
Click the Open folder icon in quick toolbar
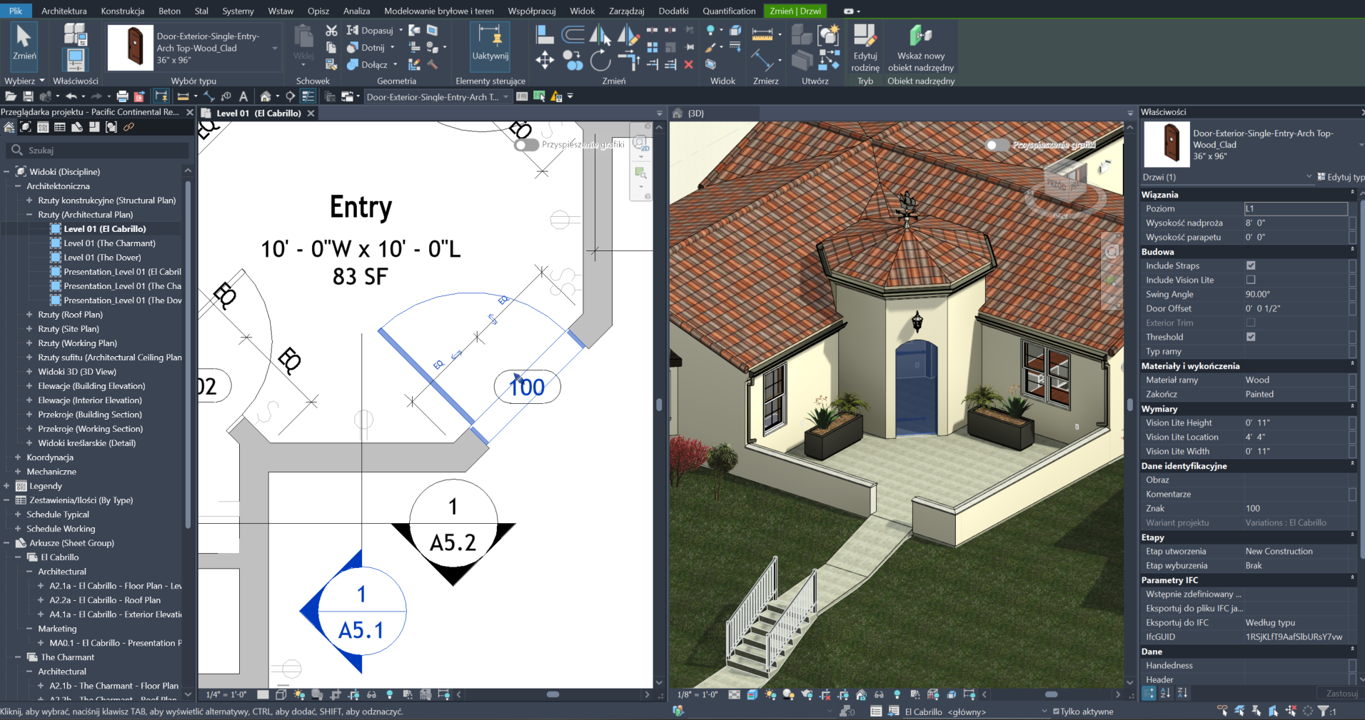pyautogui.click(x=11, y=96)
